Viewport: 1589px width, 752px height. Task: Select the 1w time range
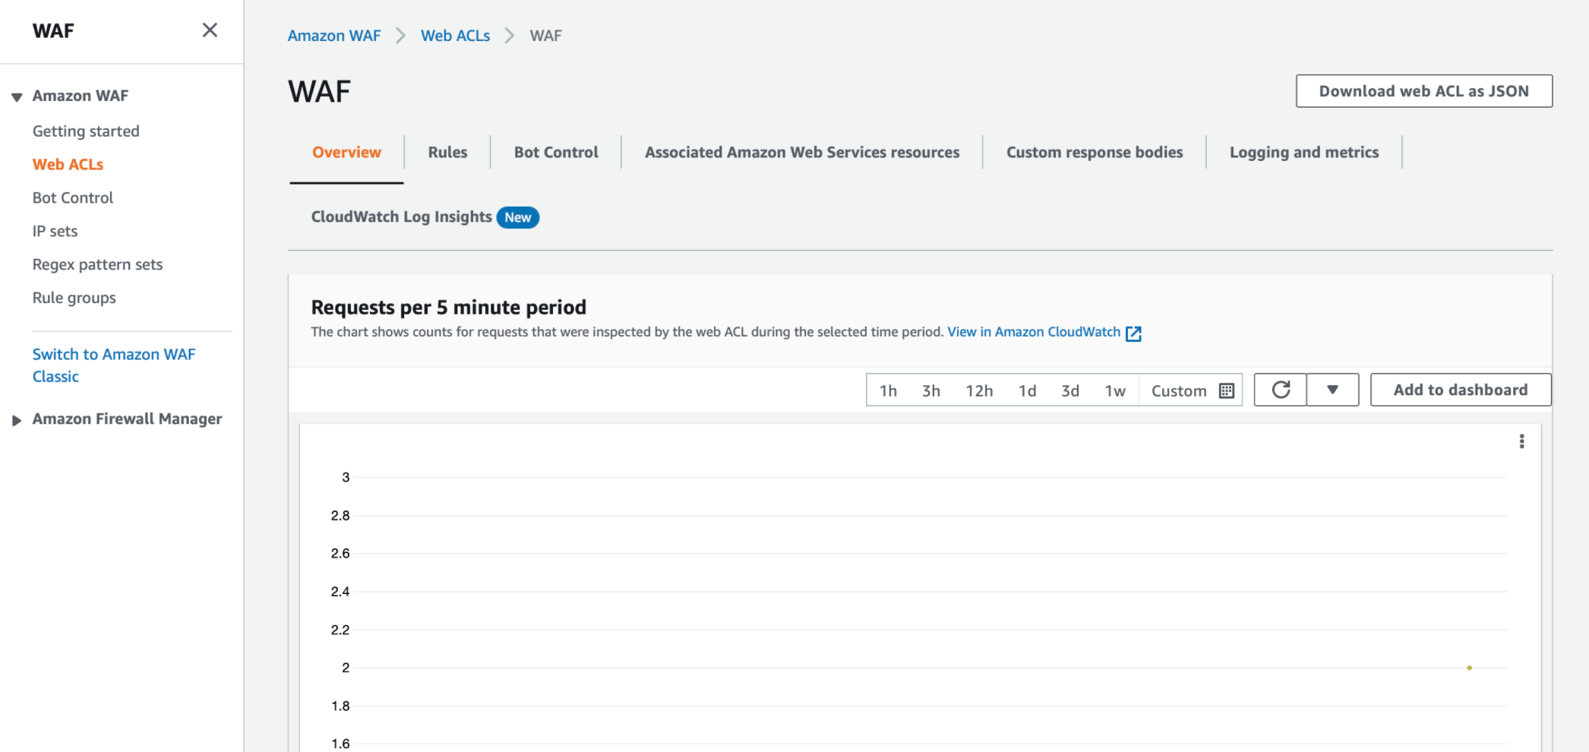1115,390
